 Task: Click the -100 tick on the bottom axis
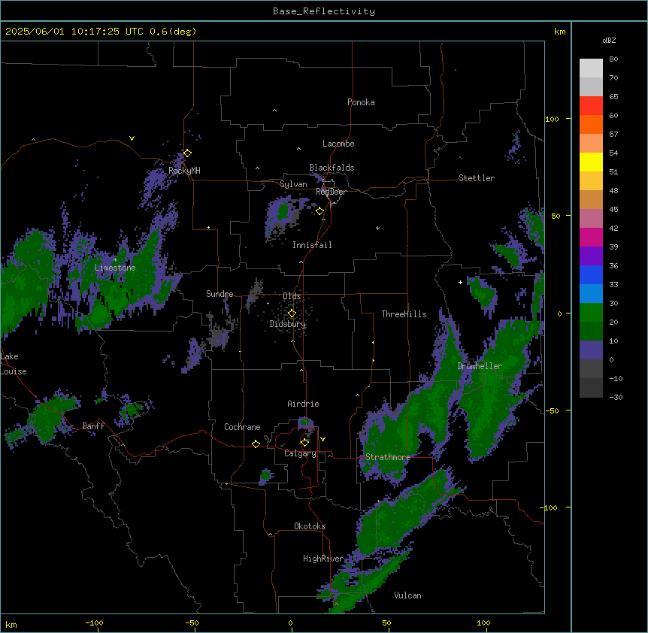coord(94,622)
